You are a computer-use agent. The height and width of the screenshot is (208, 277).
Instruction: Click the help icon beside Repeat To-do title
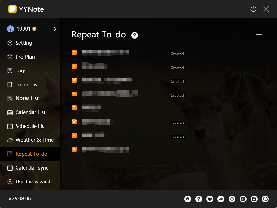[134, 35]
